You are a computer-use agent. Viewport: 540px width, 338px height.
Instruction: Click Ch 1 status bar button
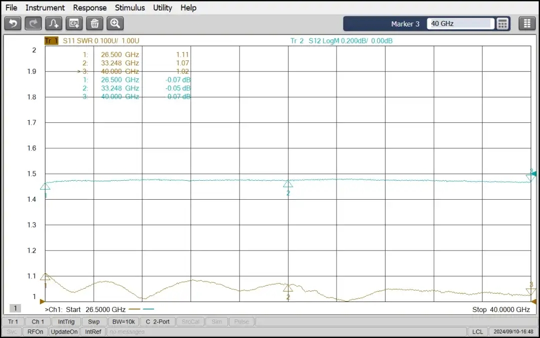pos(38,322)
